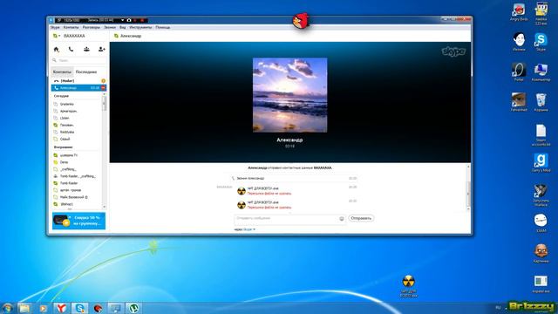The image size is (558, 314).
Task: Open the phone dialer icon
Action: click(x=71, y=49)
